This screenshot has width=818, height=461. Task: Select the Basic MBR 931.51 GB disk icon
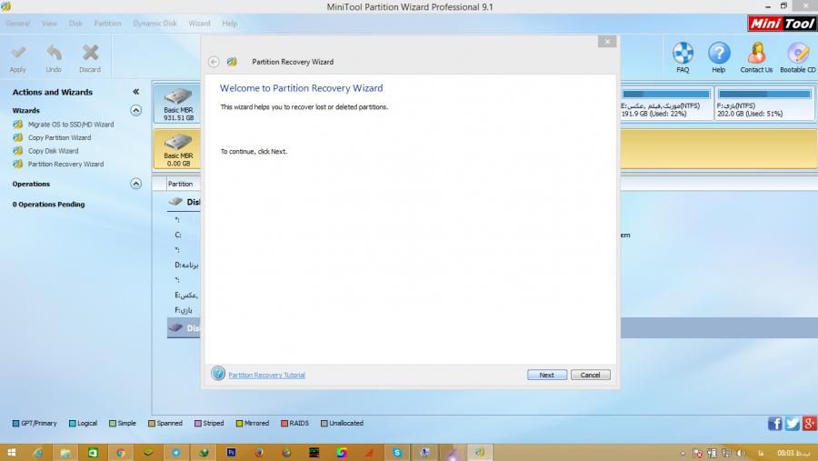178,97
